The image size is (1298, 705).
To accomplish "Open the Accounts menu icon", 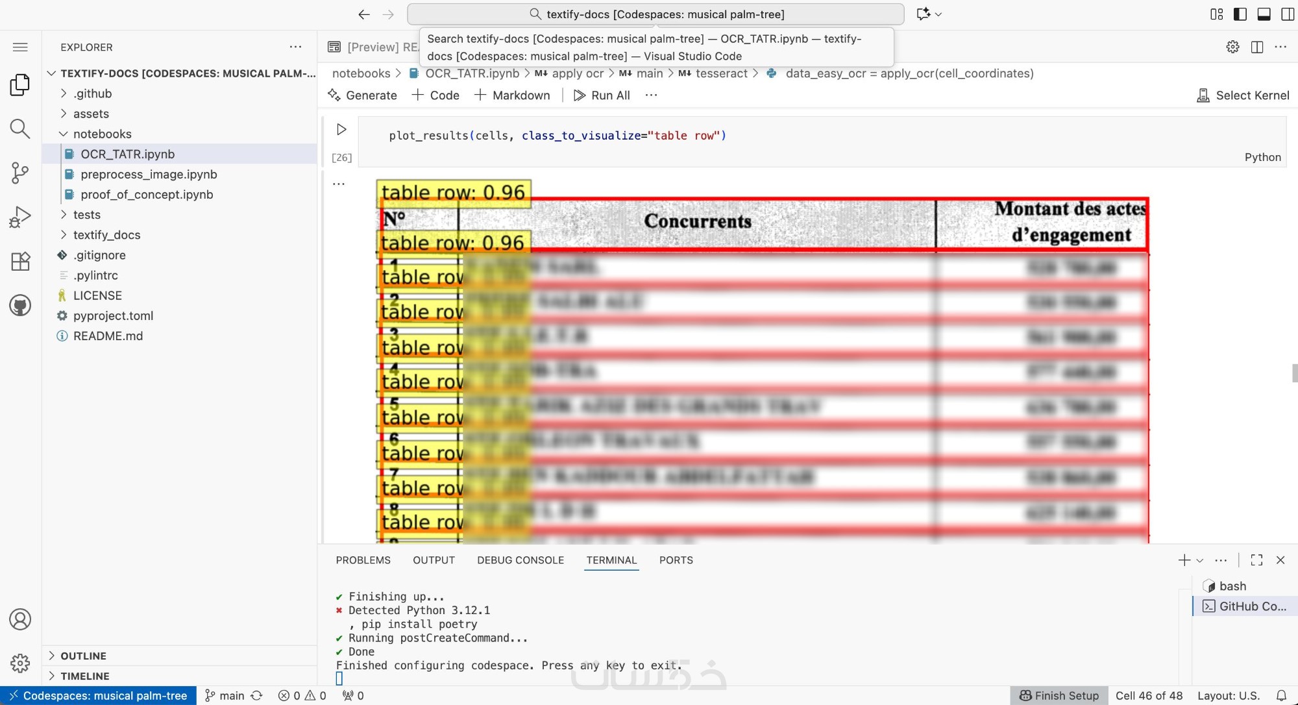I will click(x=20, y=619).
